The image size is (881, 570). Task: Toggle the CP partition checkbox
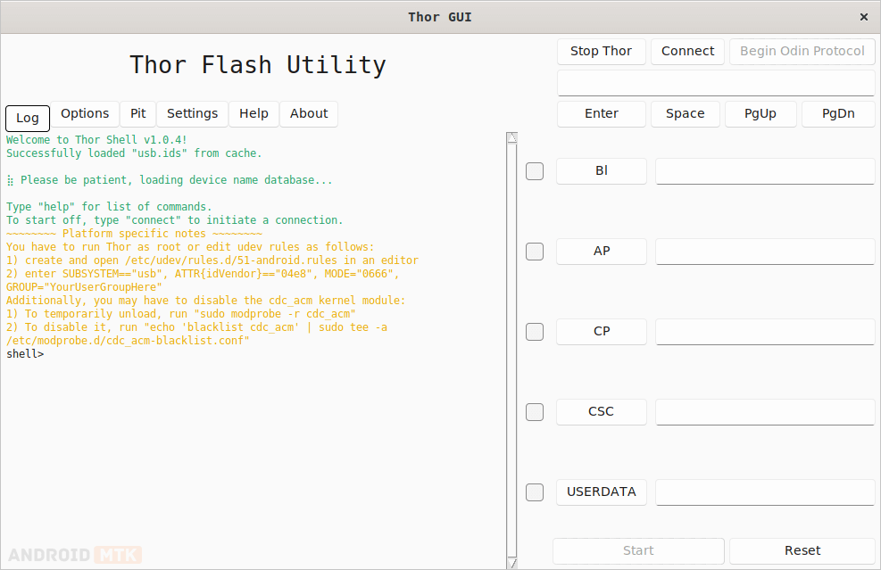tap(534, 331)
